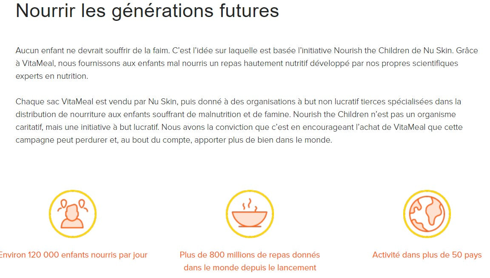The image size is (490, 278).
Task: Select 'Plus de 800 millions de repas donnés' text
Action: (x=250, y=255)
